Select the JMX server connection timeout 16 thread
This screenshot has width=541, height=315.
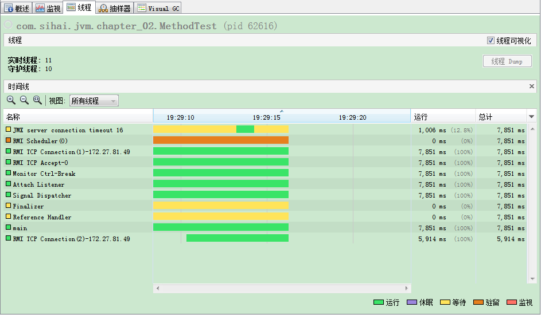coord(68,130)
